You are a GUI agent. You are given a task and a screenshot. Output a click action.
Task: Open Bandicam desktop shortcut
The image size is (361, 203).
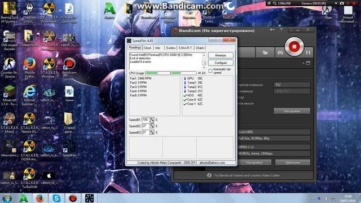(69, 67)
